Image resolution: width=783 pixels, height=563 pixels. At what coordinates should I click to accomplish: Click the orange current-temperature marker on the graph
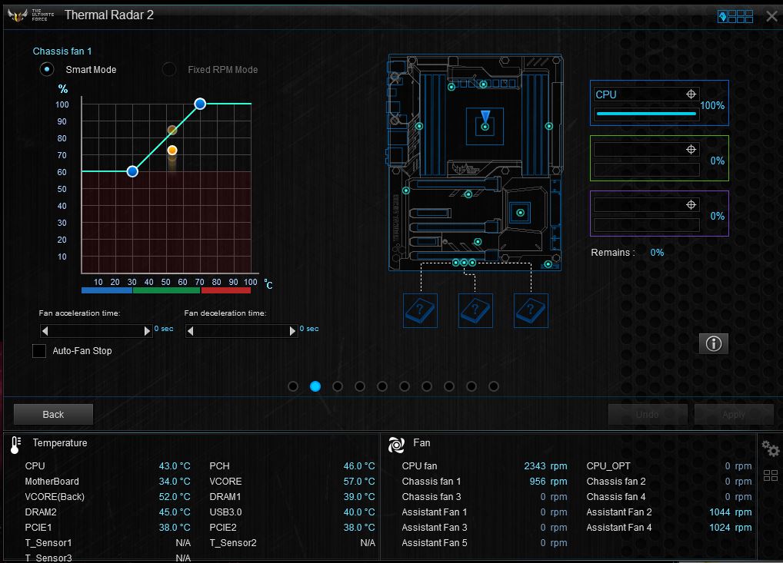[x=172, y=150]
